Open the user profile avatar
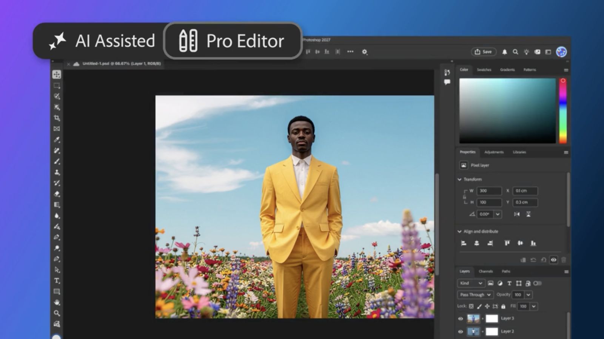Screen dimensions: 604x339 pyautogui.click(x=561, y=52)
